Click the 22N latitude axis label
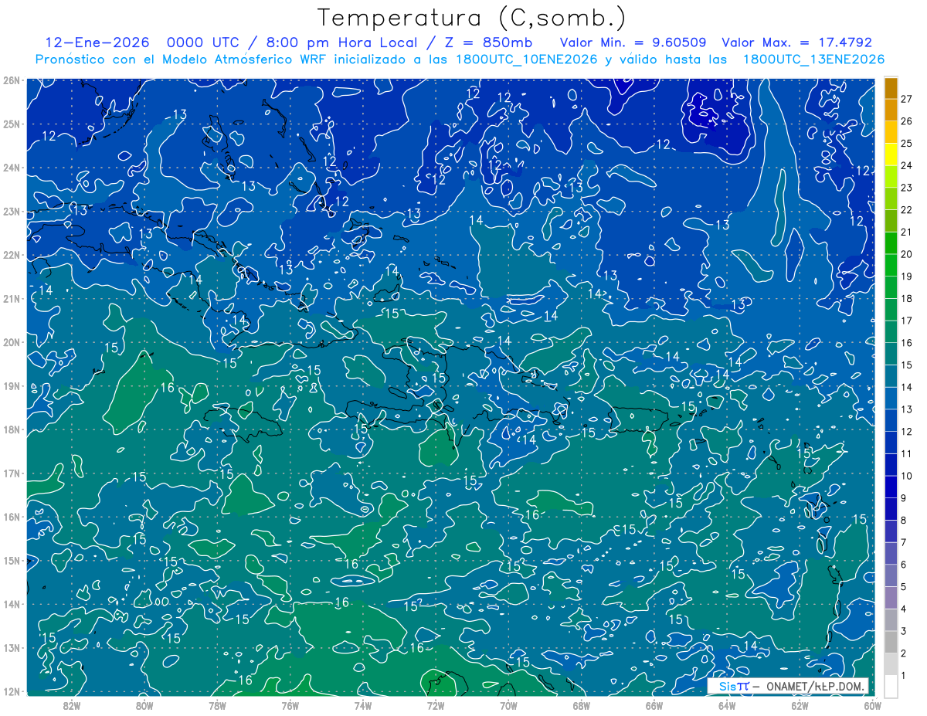 [x=12, y=255]
